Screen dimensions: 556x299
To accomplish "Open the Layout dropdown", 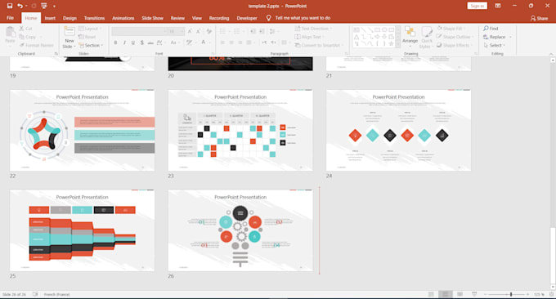I will pyautogui.click(x=90, y=29).
